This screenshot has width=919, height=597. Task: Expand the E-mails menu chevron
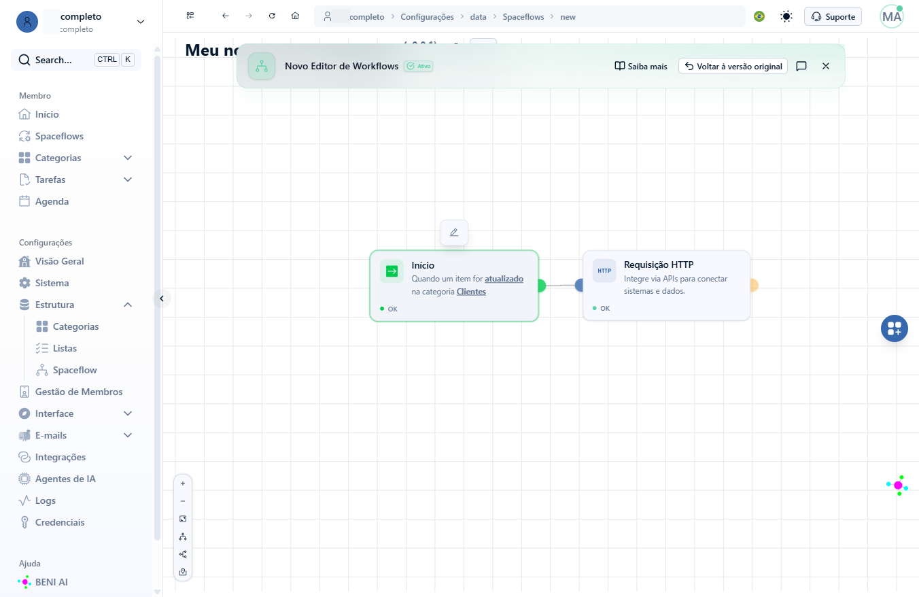pos(128,435)
